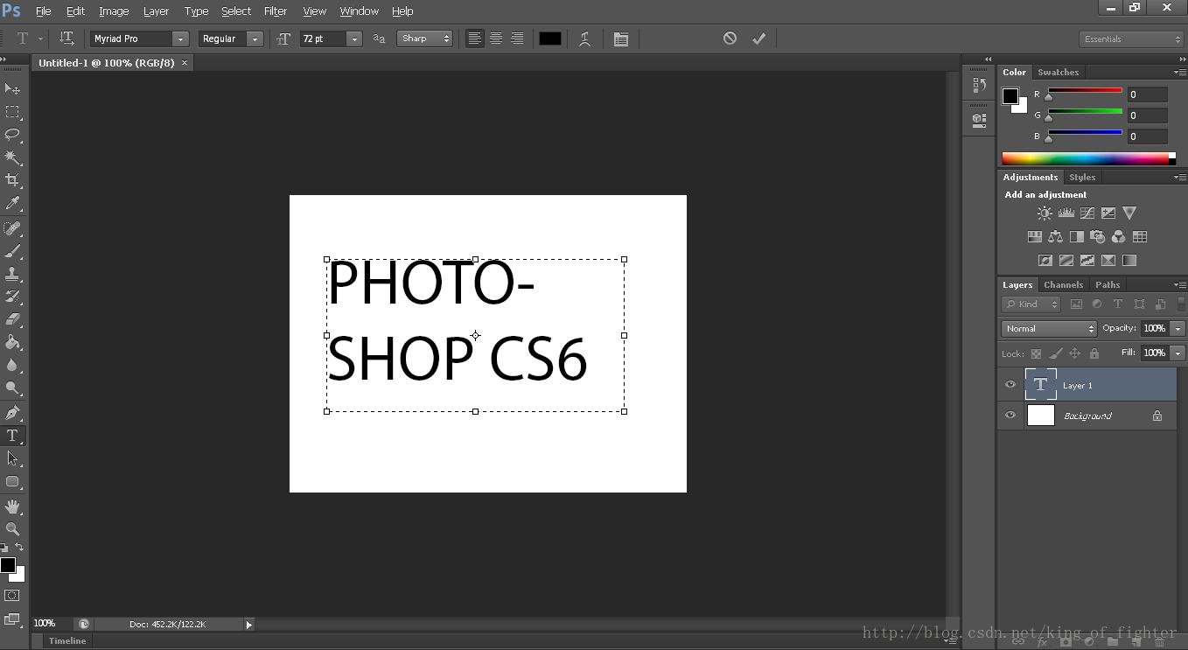Open the Create Warped Text option
Image resolution: width=1188 pixels, height=650 pixels.
(x=585, y=38)
